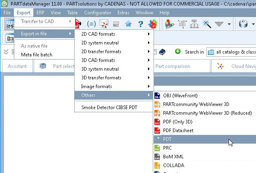Click the BMP export toolbar icon

click(x=10, y=24)
